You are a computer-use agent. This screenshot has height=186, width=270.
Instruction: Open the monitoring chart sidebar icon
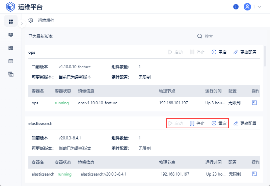click(x=11, y=35)
